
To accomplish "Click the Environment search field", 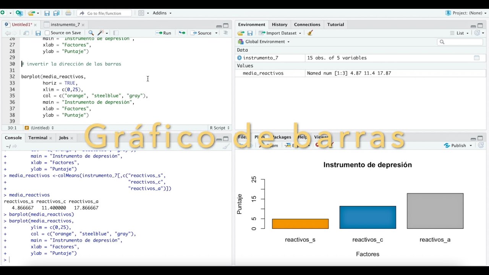I will coord(460,42).
